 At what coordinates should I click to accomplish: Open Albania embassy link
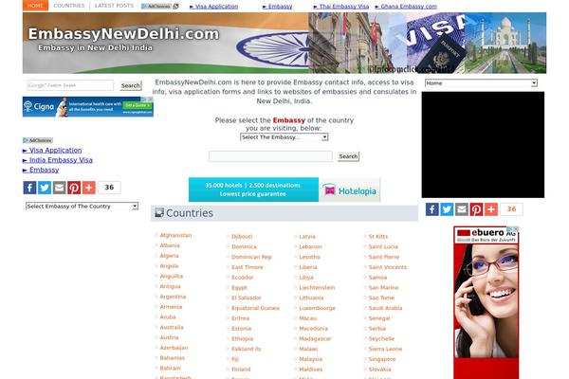pos(170,245)
